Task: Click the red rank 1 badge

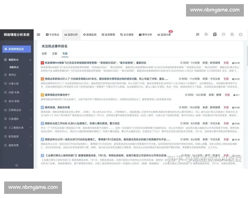Action: click(x=42, y=63)
